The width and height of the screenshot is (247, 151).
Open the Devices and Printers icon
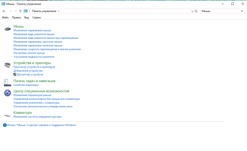(x=7, y=65)
